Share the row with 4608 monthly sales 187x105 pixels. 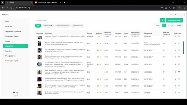(175, 50)
